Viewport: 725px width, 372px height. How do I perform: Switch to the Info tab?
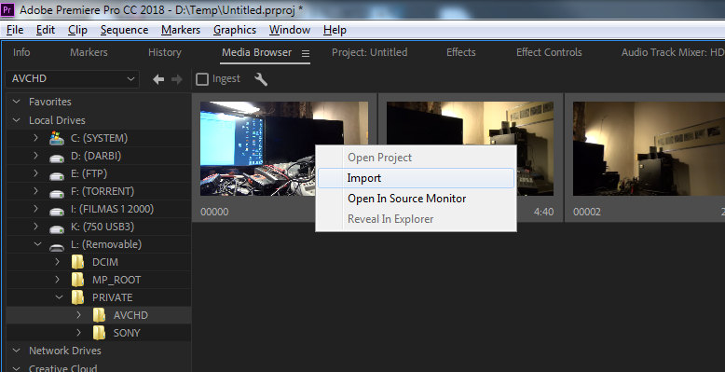21,52
